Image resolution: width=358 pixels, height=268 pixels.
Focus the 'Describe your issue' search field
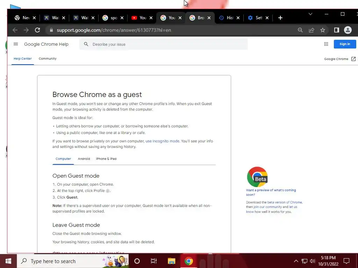click(x=164, y=44)
